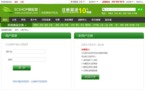Image resolution: width=145 pixels, height=90 pixels.
Task: Open the 身体调养 navigation tab
Action: pyautogui.click(x=69, y=20)
